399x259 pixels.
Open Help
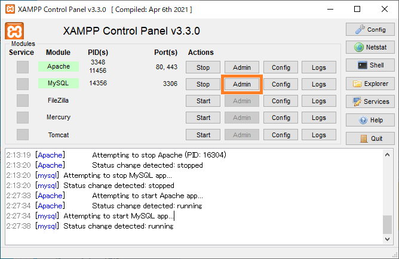(370, 120)
